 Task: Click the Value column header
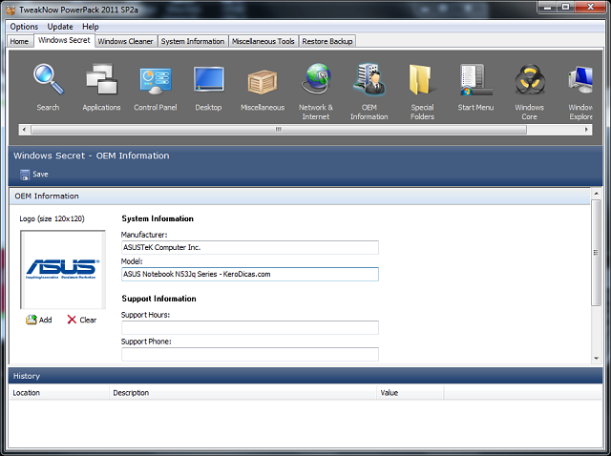(411, 392)
